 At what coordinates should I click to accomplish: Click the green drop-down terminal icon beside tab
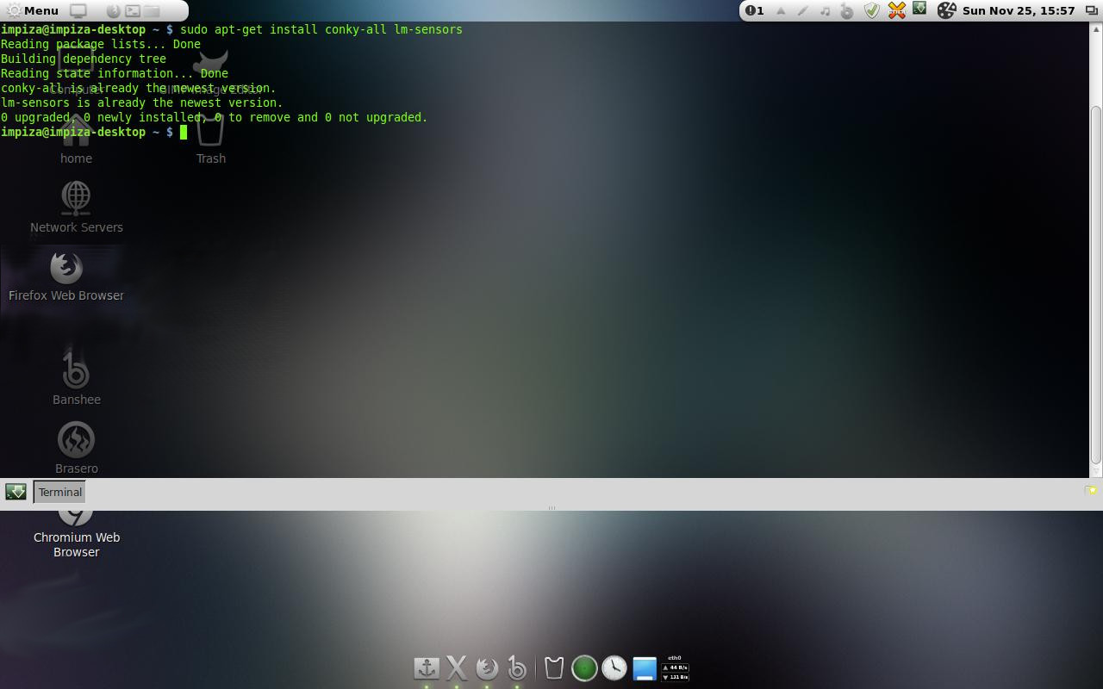pos(16,492)
